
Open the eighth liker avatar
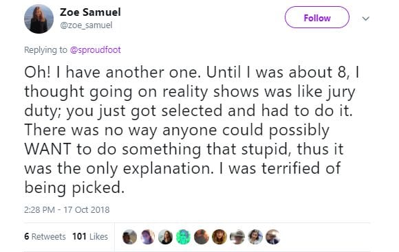(255, 237)
